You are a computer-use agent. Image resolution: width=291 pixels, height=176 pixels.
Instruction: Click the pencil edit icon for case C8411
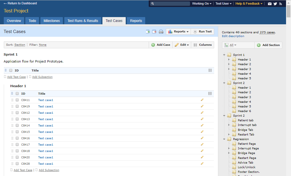point(202,100)
